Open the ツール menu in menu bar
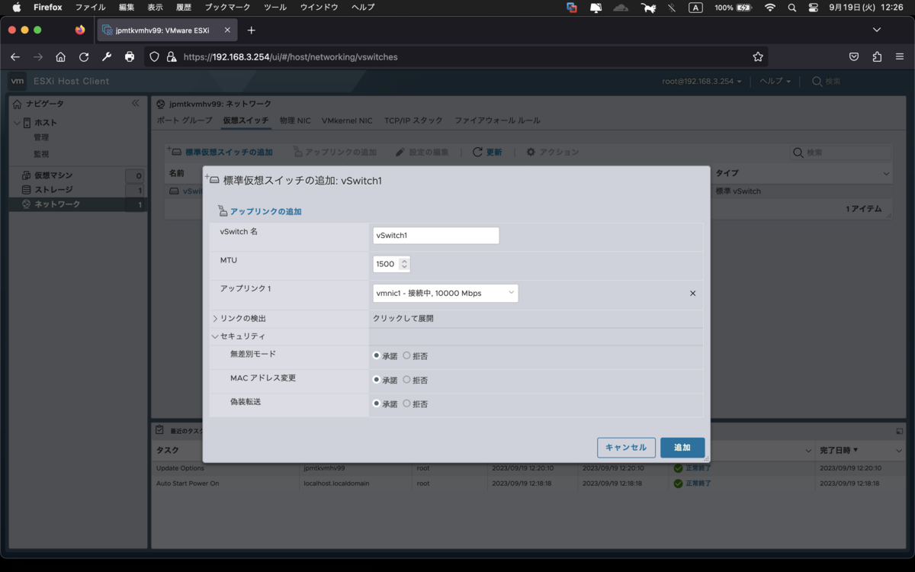Viewport: 915px width, 572px height. click(275, 8)
